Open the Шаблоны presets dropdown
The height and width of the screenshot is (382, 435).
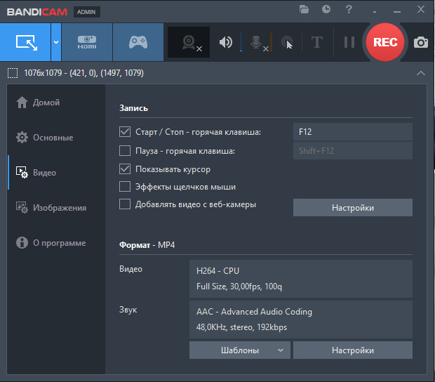[x=240, y=350]
